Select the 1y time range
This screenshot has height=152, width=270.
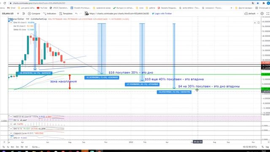(x=8, y=147)
